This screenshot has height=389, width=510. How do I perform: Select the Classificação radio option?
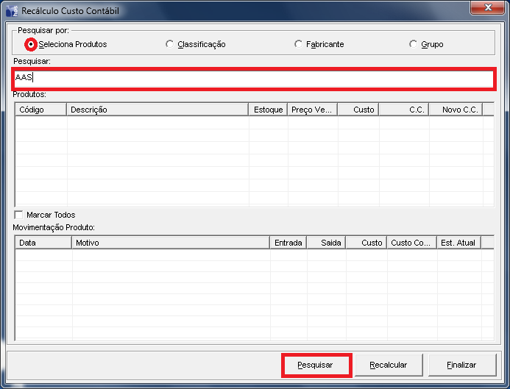(x=170, y=44)
